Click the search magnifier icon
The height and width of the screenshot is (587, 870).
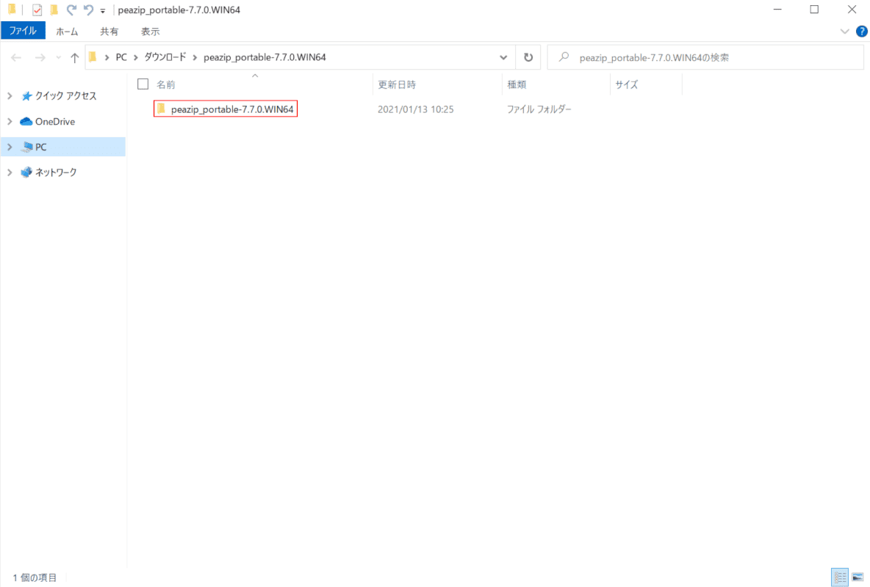pyautogui.click(x=564, y=57)
